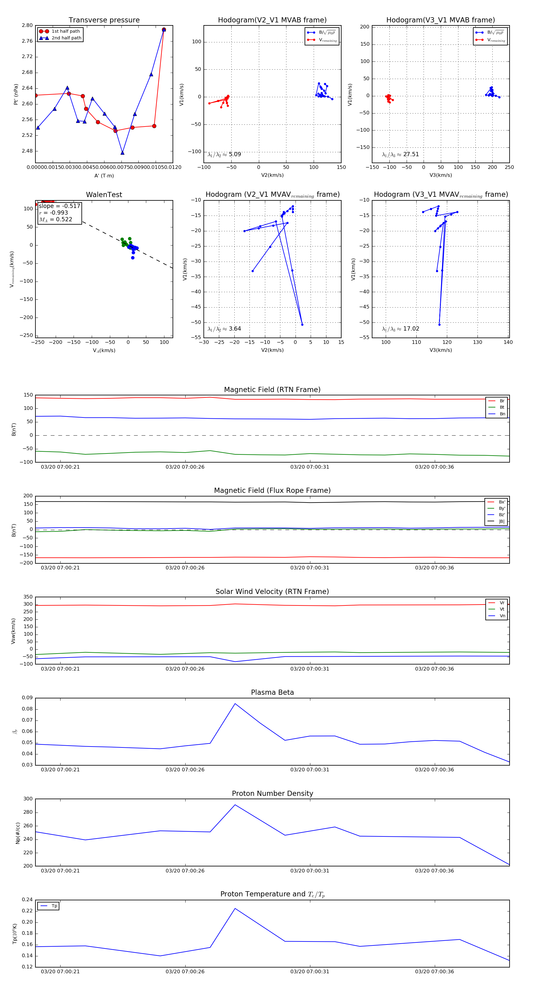Click the Hodogram (V2_V1 MVAV remaining frame) title

click(272, 195)
